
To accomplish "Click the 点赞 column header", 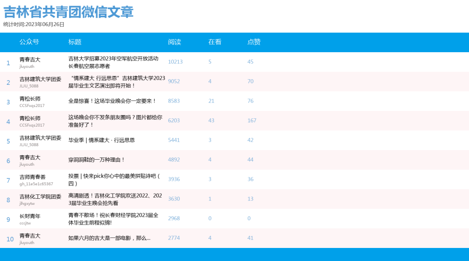I will 254,42.
